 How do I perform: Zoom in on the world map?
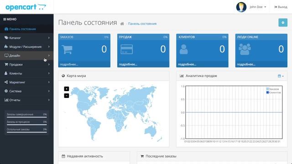point(67,89)
